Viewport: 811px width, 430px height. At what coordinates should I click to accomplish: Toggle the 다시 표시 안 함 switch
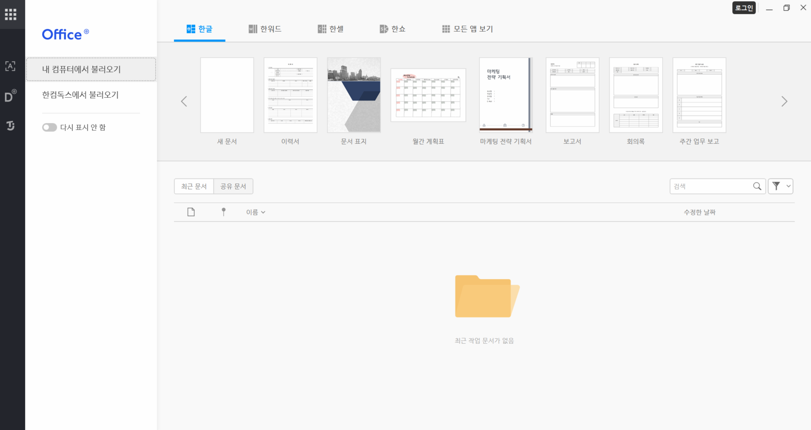49,127
